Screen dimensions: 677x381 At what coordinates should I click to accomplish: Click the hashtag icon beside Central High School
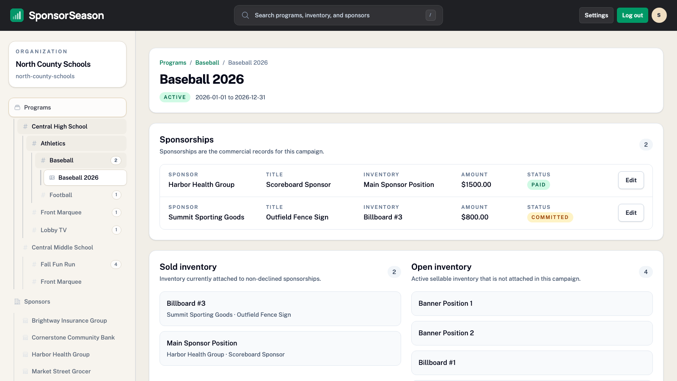tap(25, 126)
